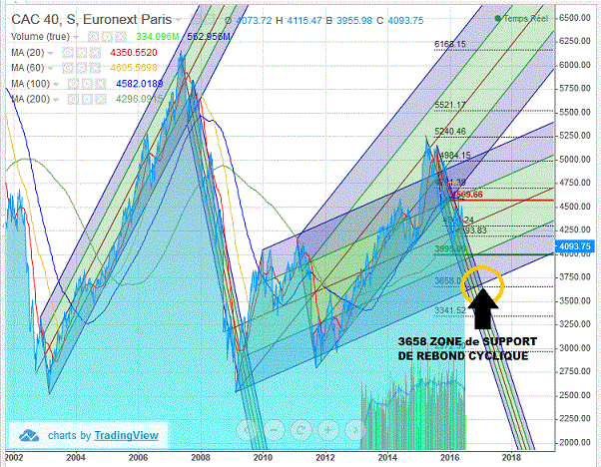601x467 pixels.
Task: Click the 6500.00 price axis label
Action: coord(575,18)
